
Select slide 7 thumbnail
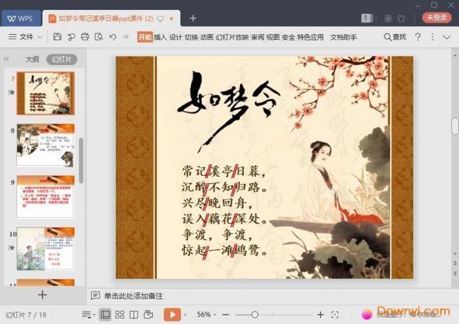[46, 93]
